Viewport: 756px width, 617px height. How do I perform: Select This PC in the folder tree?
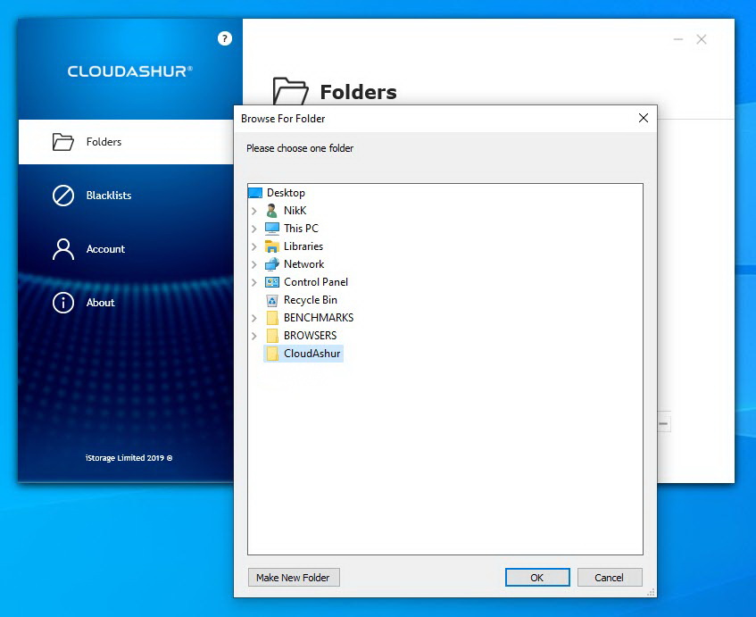click(x=302, y=229)
